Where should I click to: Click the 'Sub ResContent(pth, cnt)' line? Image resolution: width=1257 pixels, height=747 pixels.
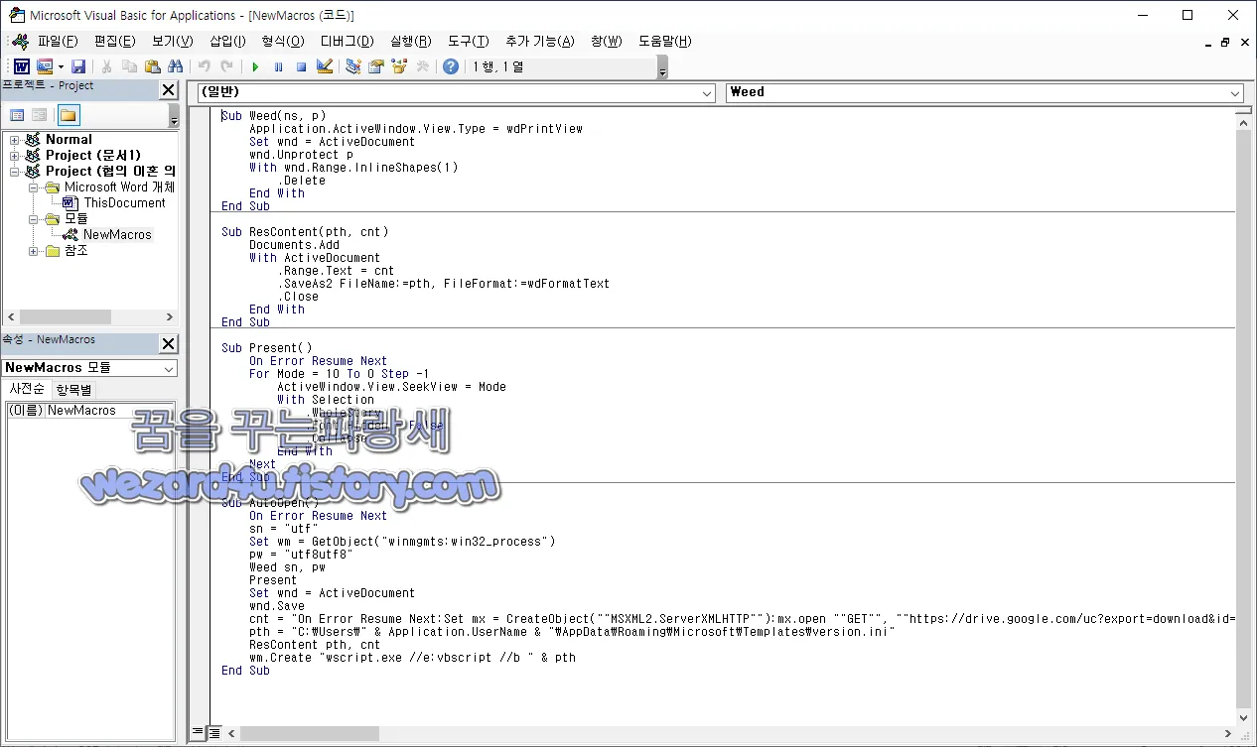[305, 232]
